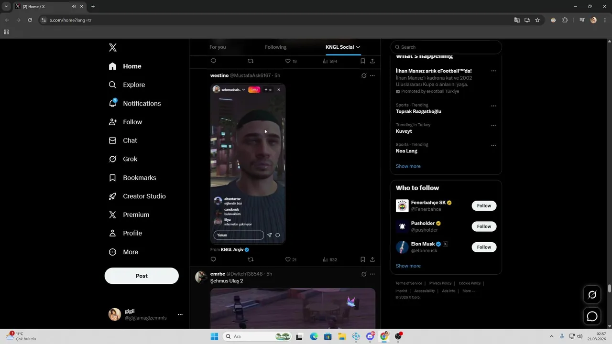This screenshot has width=612, height=344.
Task: Open the Terms of Service link
Action: 409,283
